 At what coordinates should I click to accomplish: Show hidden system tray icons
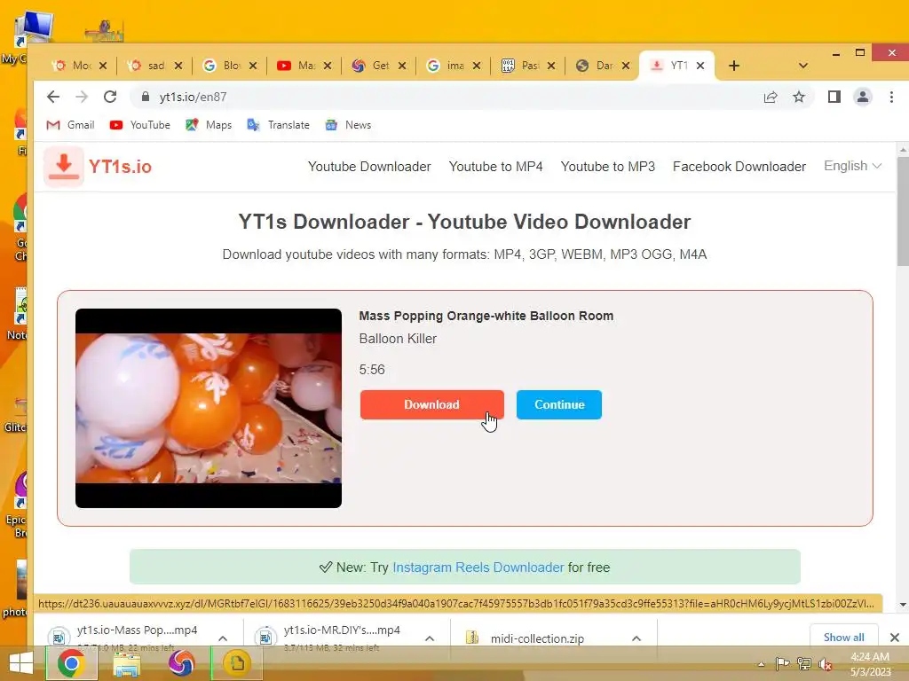(761, 665)
